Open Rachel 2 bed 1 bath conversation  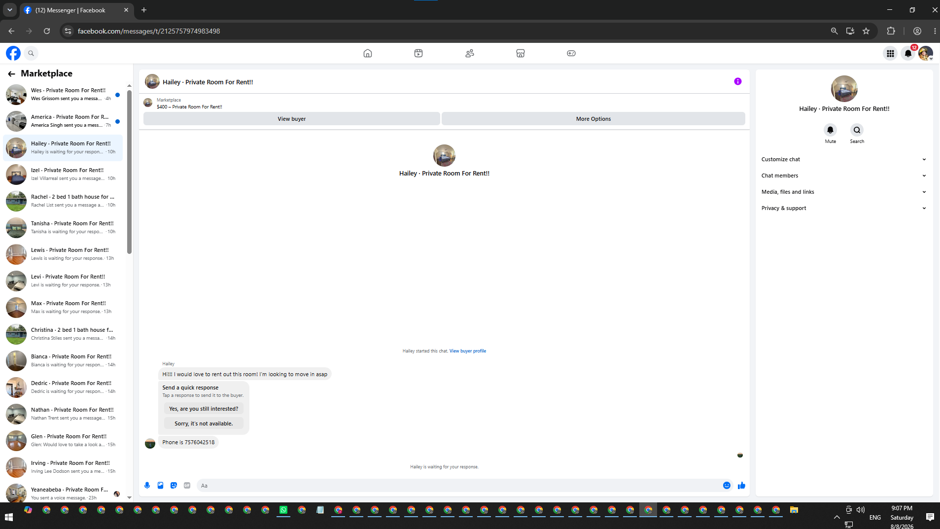coord(63,201)
